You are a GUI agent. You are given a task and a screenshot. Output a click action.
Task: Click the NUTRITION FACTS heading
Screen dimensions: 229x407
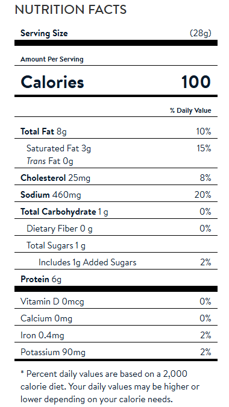click(71, 10)
